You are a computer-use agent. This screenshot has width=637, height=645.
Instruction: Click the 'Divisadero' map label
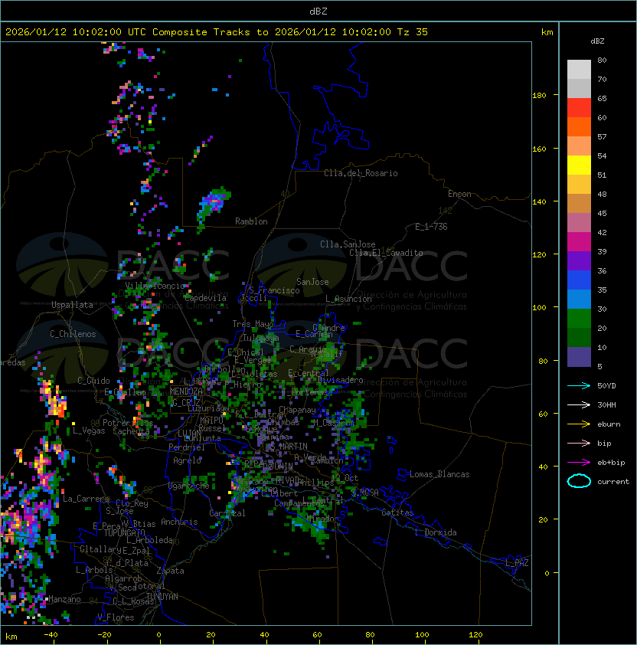point(340,380)
